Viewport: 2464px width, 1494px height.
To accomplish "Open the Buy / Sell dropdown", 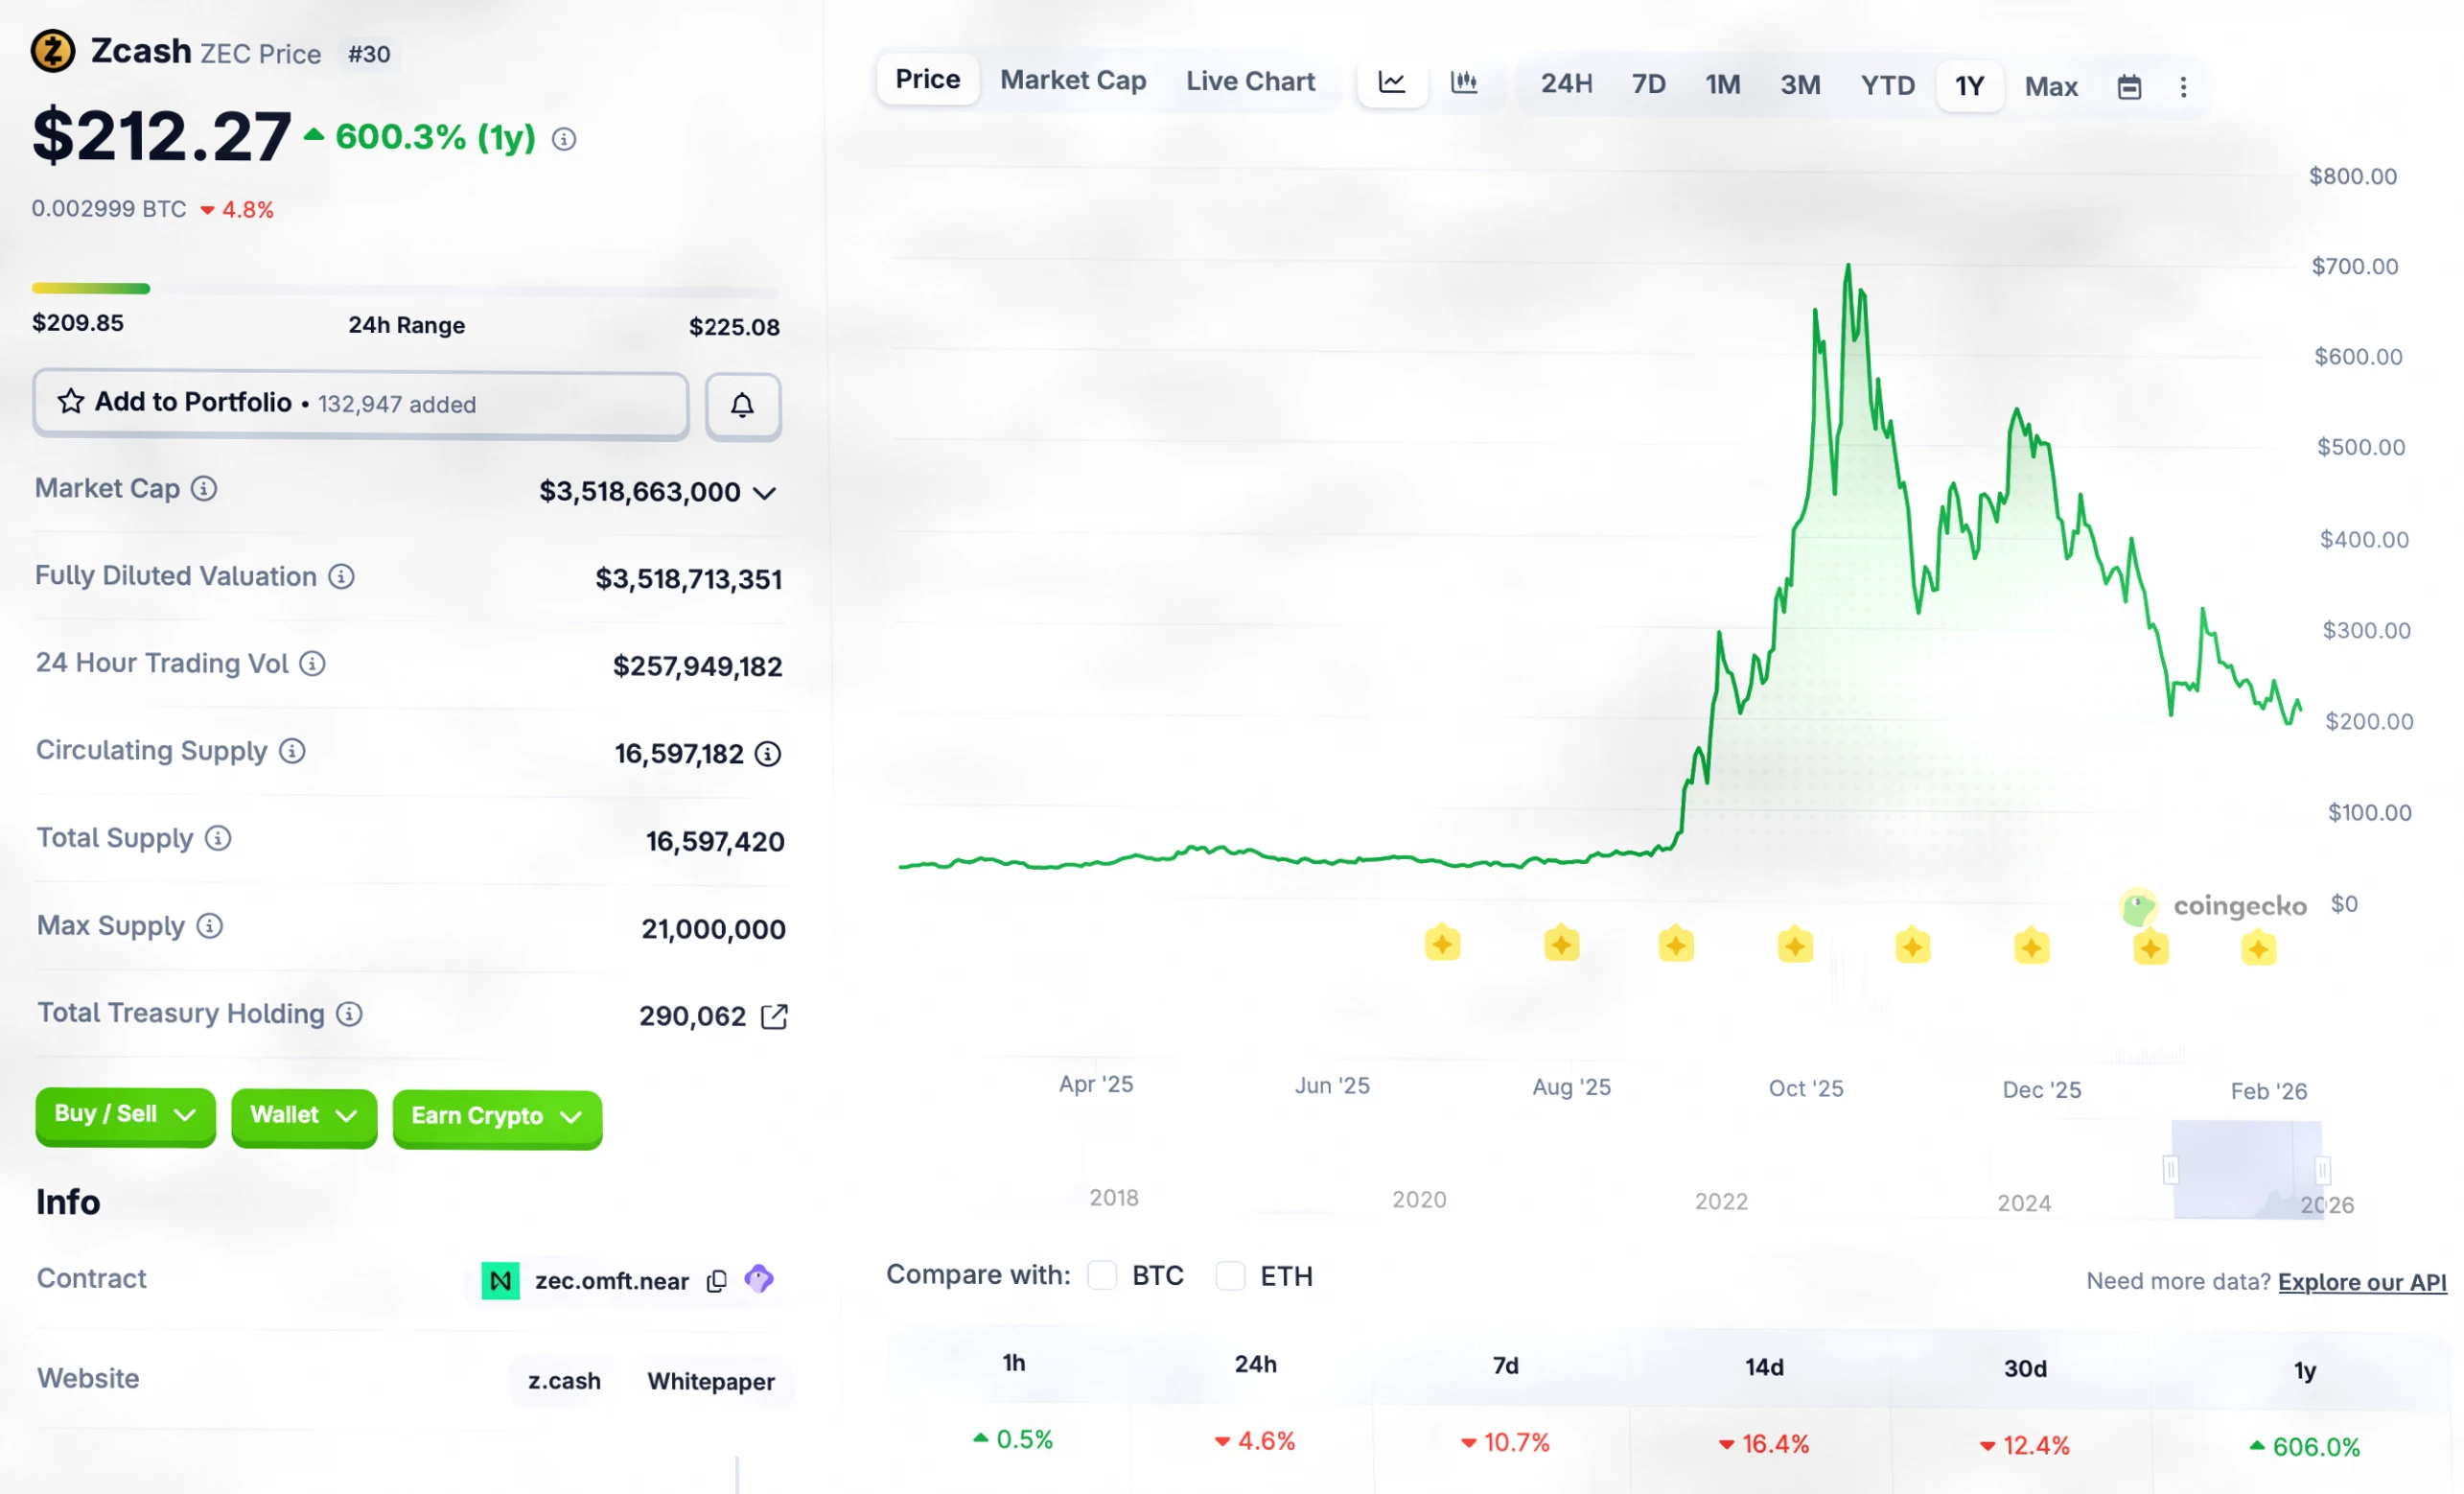I will pyautogui.click(x=125, y=1116).
